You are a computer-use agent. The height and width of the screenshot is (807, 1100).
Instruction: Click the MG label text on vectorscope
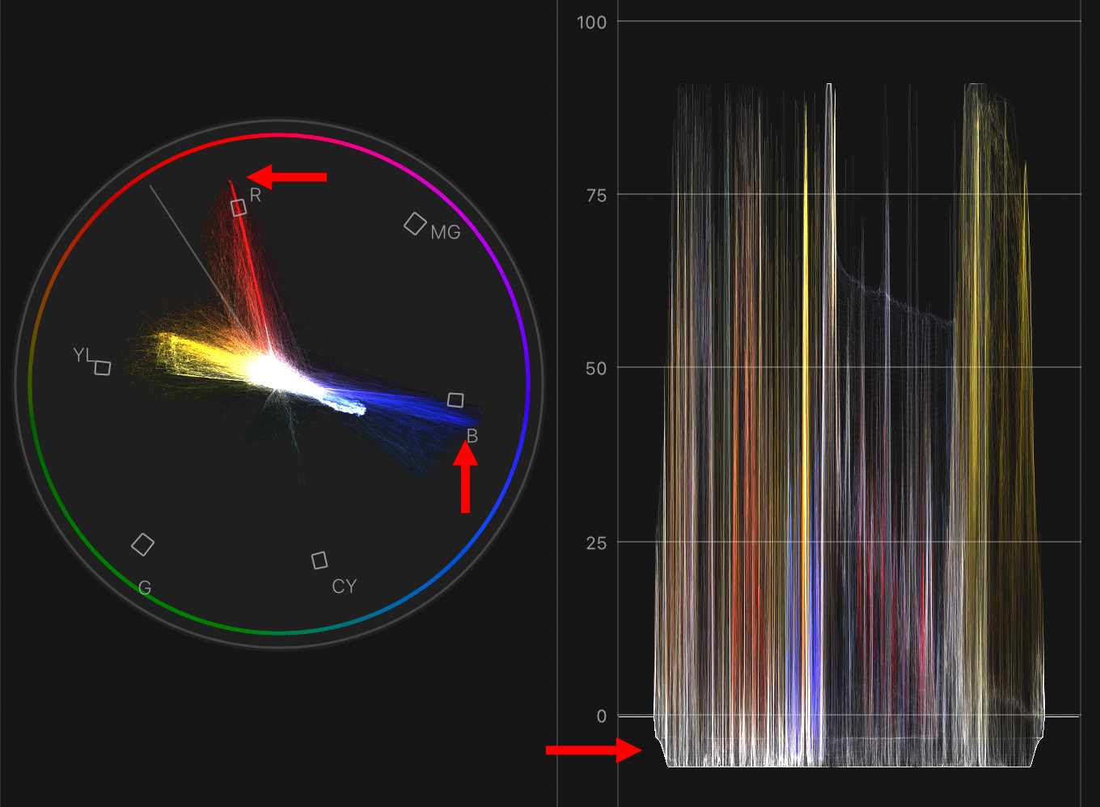click(x=445, y=233)
